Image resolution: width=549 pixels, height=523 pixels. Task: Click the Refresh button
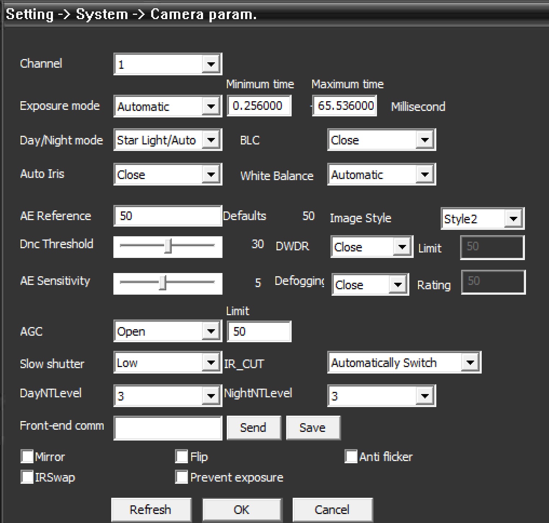tap(151, 510)
